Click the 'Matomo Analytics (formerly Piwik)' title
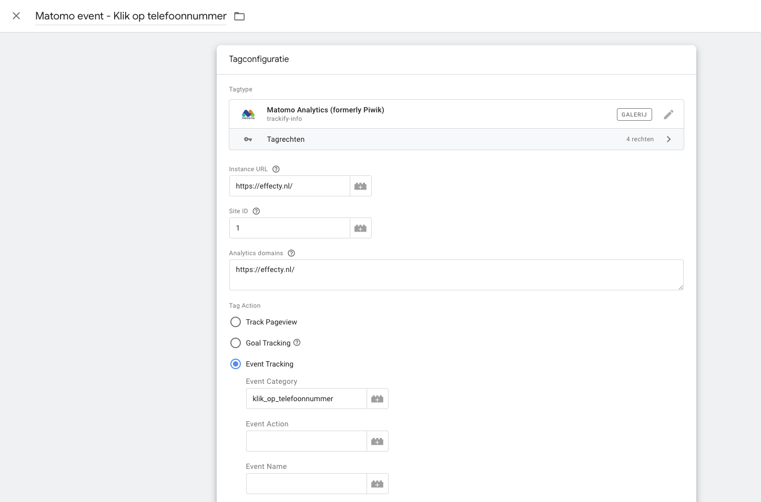 (326, 110)
